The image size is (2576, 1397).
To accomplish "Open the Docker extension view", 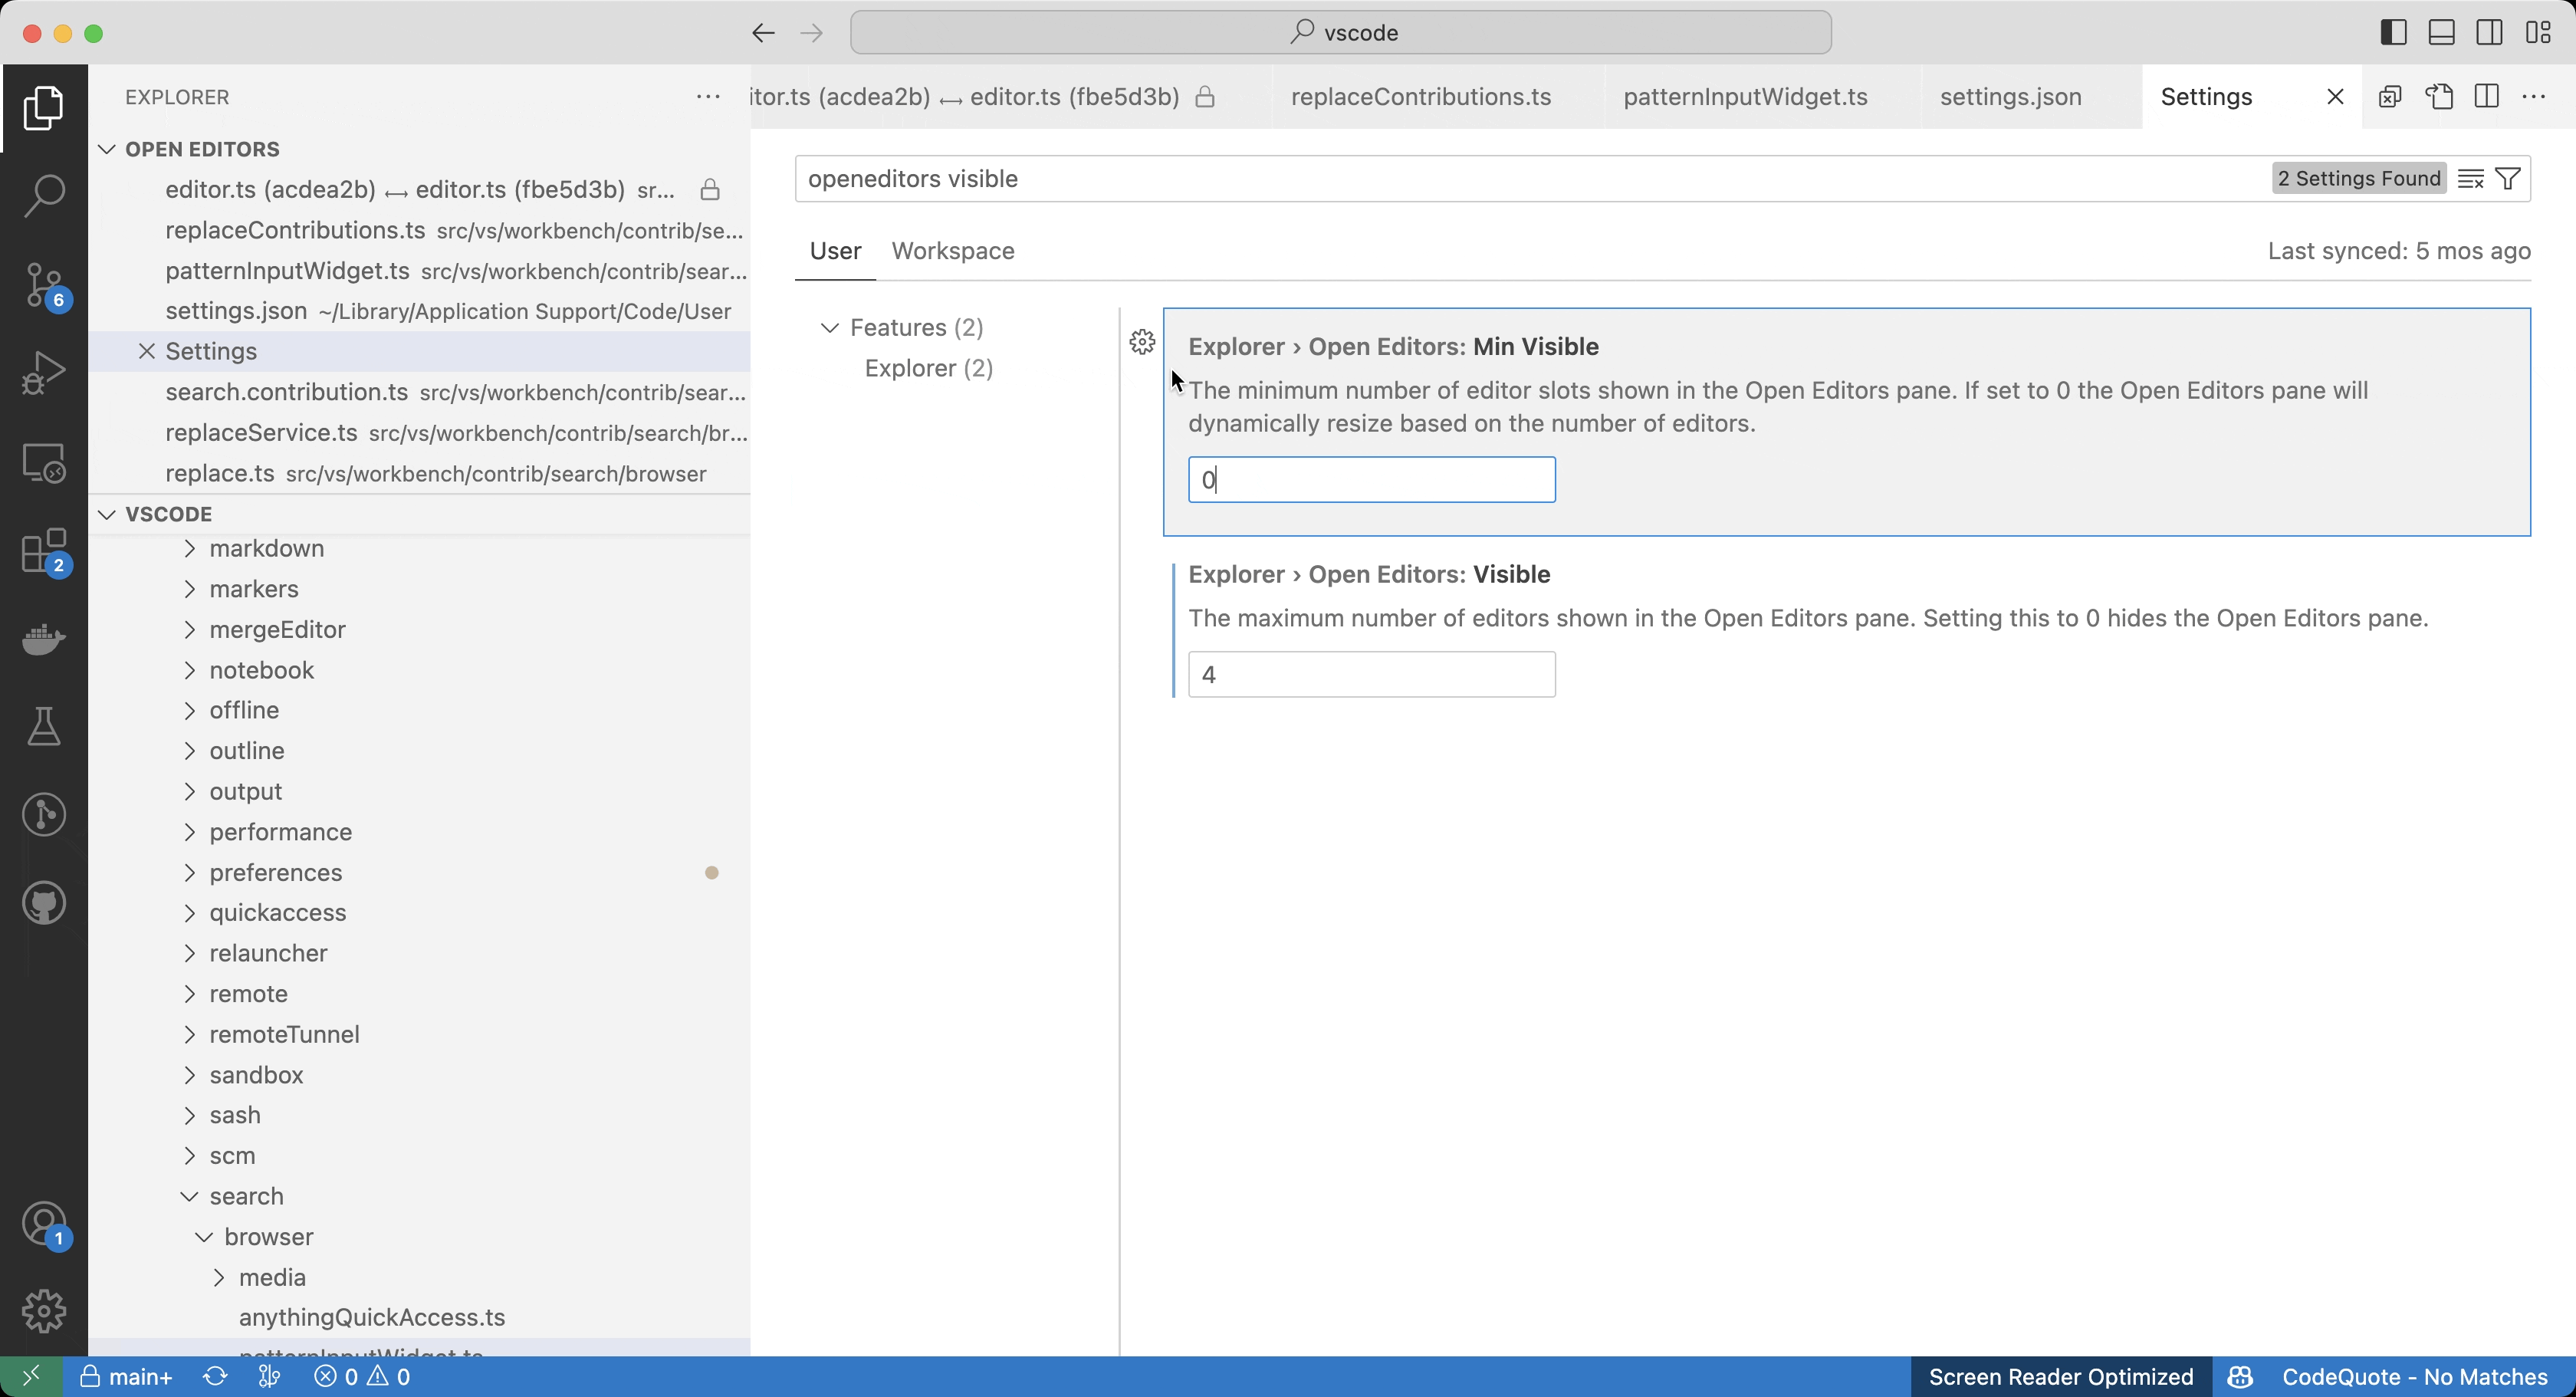I will click(x=44, y=640).
